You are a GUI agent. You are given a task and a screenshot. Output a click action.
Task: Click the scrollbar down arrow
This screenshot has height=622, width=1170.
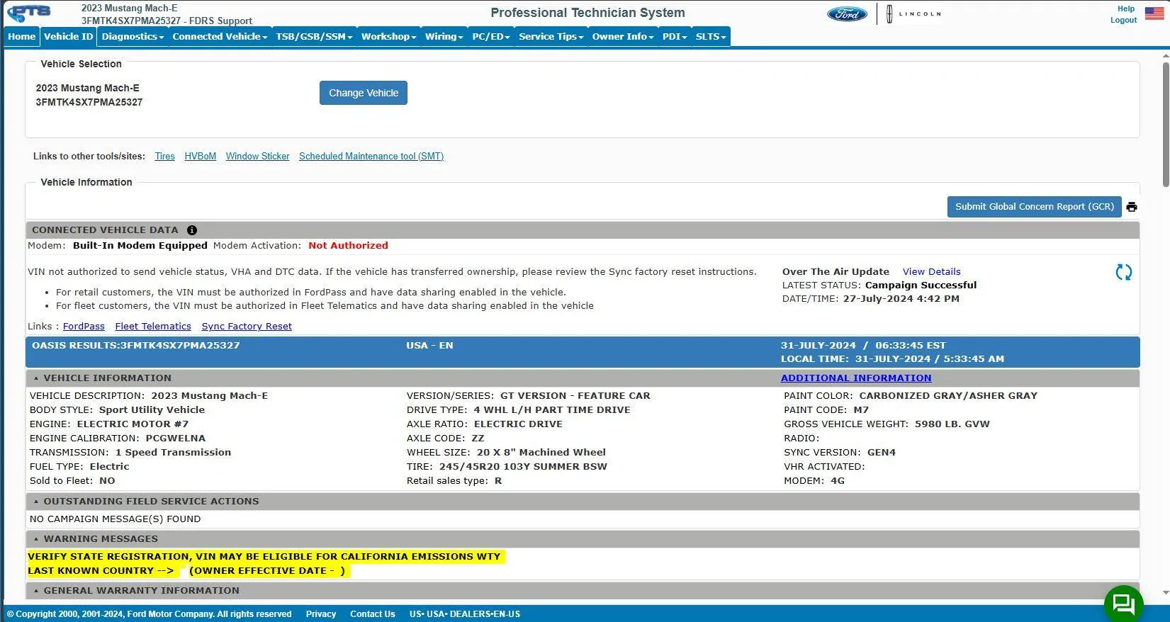tap(1166, 593)
